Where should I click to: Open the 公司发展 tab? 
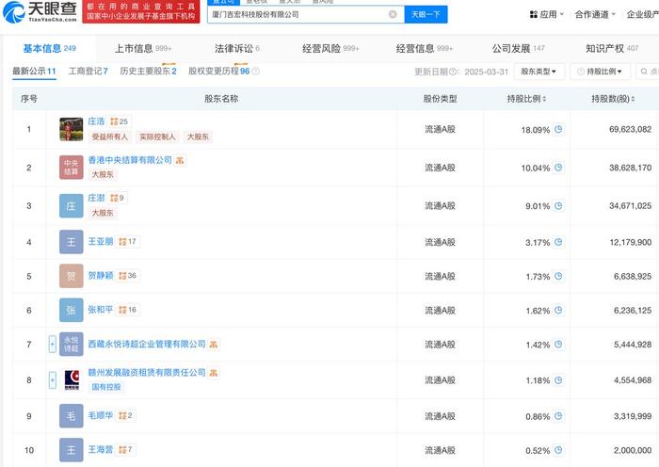point(518,48)
